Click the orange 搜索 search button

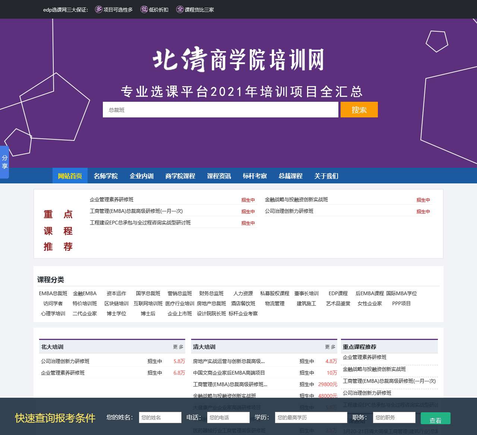pyautogui.click(x=359, y=110)
